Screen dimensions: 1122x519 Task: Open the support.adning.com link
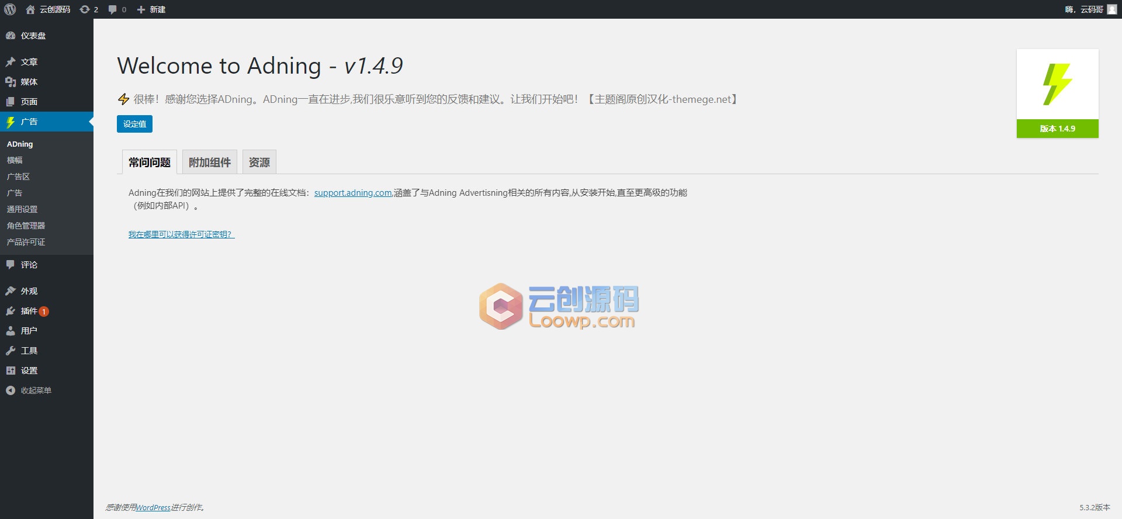coord(353,193)
